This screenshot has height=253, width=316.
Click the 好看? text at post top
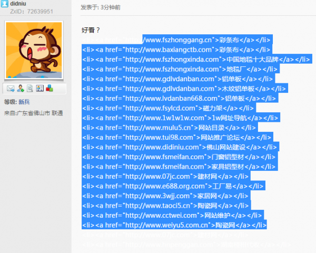click(91, 30)
